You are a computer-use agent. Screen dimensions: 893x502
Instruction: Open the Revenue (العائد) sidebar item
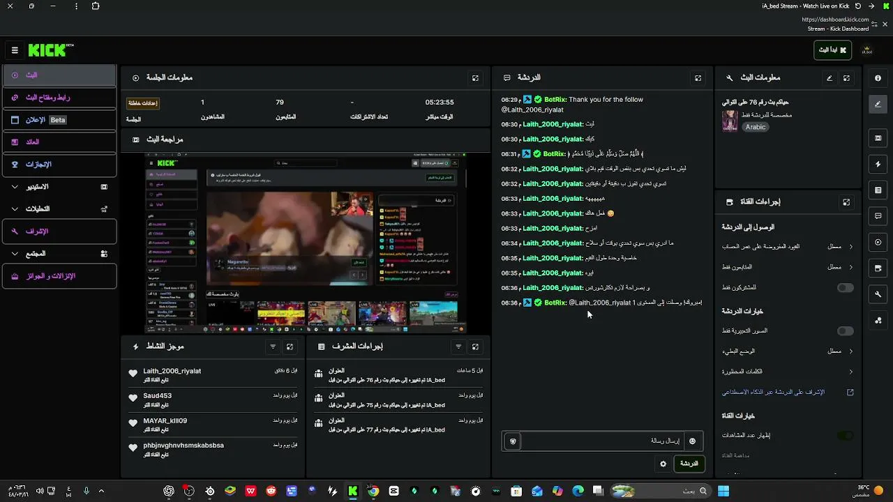tap(59, 142)
